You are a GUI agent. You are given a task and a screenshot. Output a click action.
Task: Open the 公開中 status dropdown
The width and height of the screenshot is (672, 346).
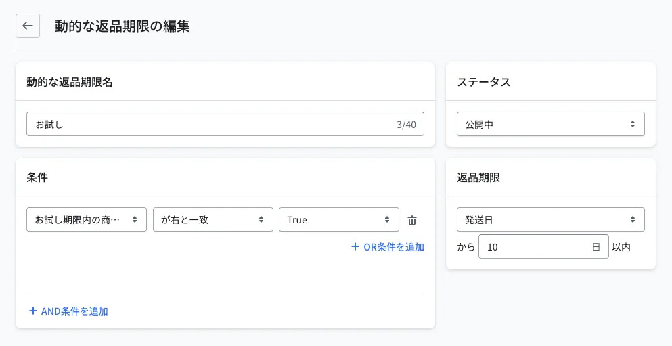(551, 125)
